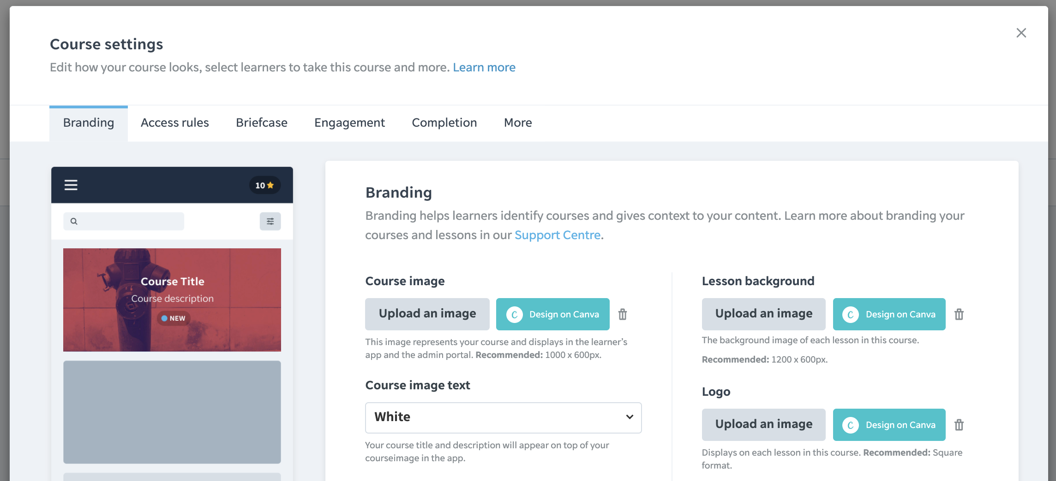Delete the lesson background with trash icon

959,314
